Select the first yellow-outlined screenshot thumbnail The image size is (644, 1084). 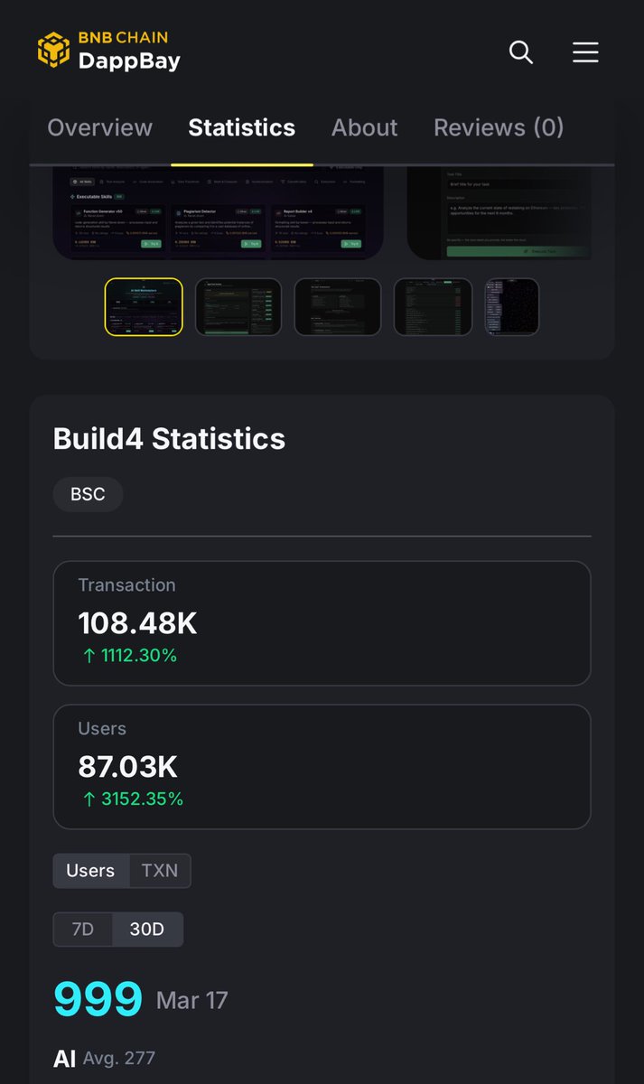[144, 307]
